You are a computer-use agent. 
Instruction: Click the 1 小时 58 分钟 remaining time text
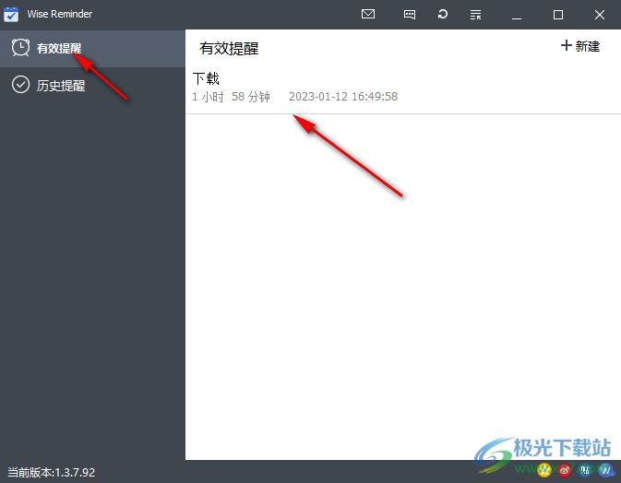[231, 97]
